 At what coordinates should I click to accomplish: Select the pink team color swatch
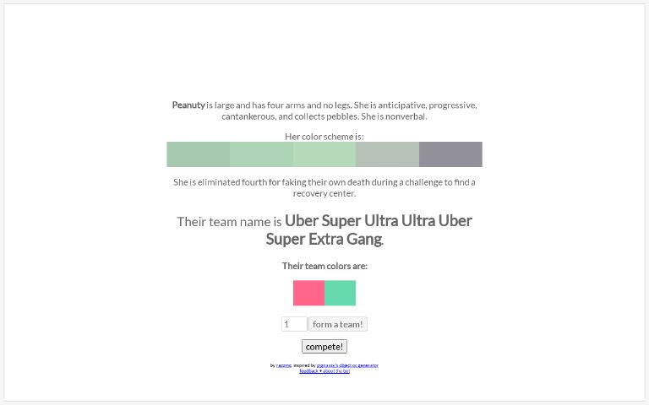[308, 293]
